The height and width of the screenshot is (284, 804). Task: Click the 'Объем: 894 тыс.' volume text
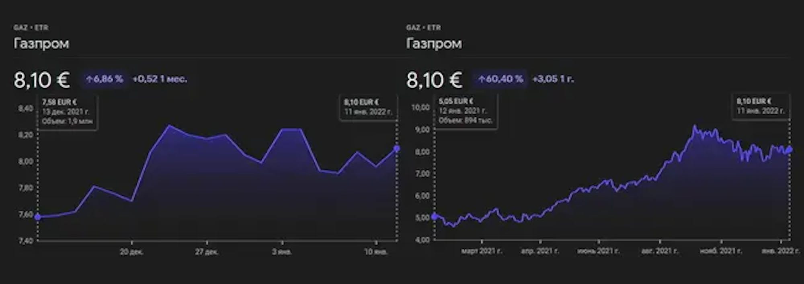click(x=466, y=120)
